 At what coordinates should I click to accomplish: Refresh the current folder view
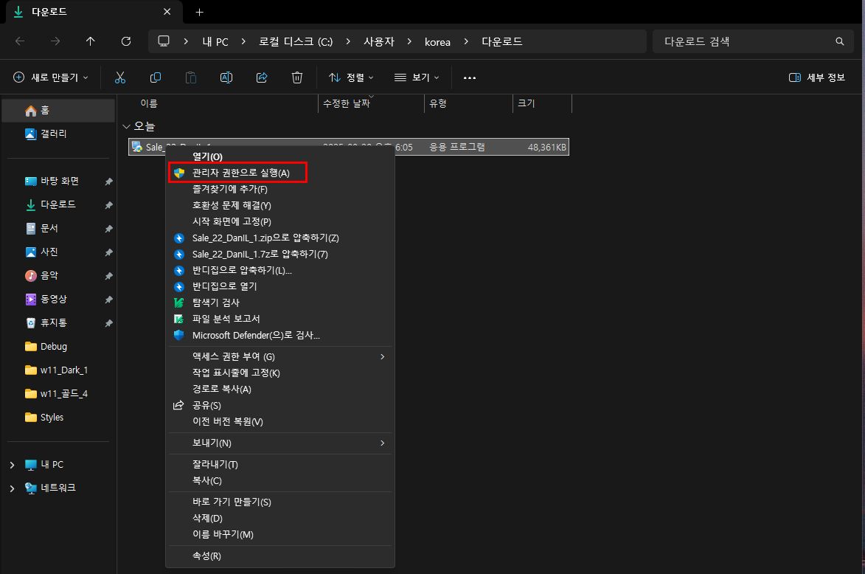point(126,41)
